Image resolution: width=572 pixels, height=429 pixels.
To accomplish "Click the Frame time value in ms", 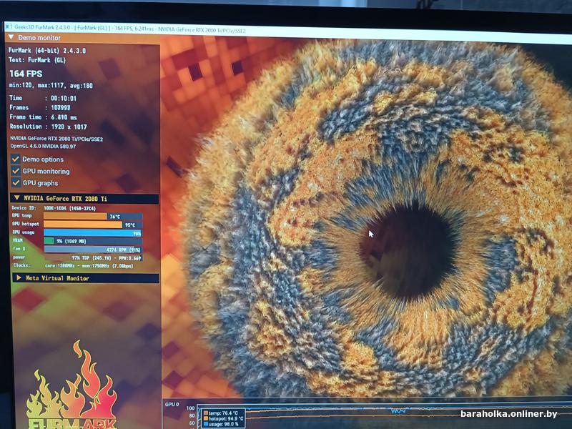I will click(x=64, y=117).
